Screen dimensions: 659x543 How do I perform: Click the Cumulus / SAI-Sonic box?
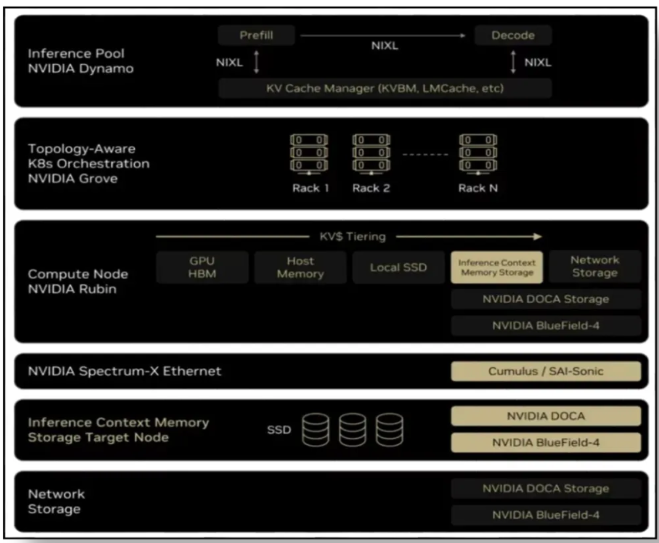(x=546, y=371)
